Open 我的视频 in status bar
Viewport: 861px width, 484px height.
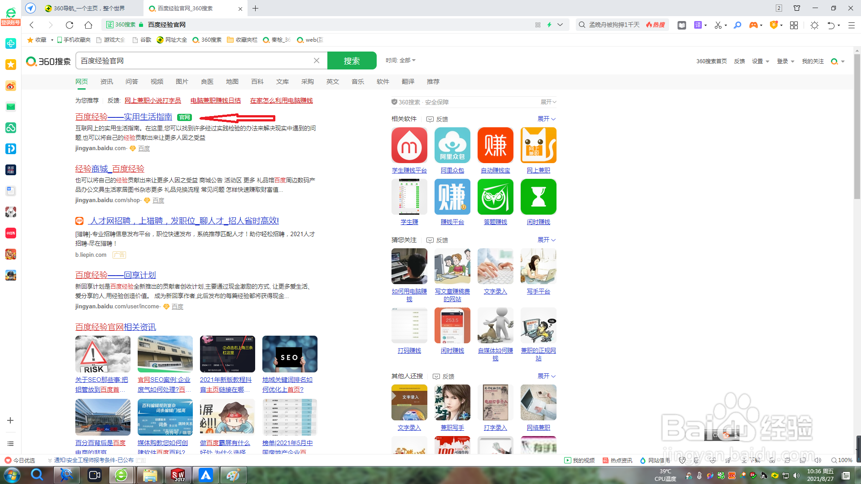click(x=579, y=460)
